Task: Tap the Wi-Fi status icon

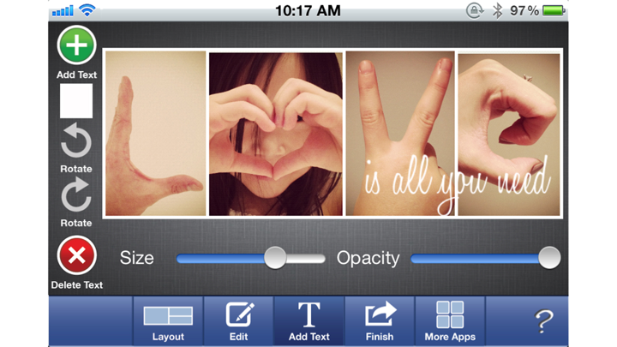Action: 87,9
